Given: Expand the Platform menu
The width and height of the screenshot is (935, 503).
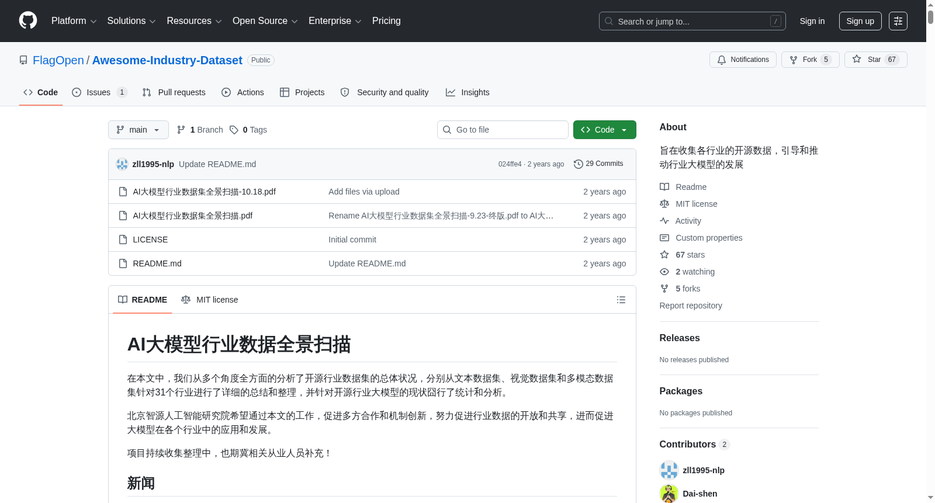Looking at the screenshot, I should [x=74, y=21].
